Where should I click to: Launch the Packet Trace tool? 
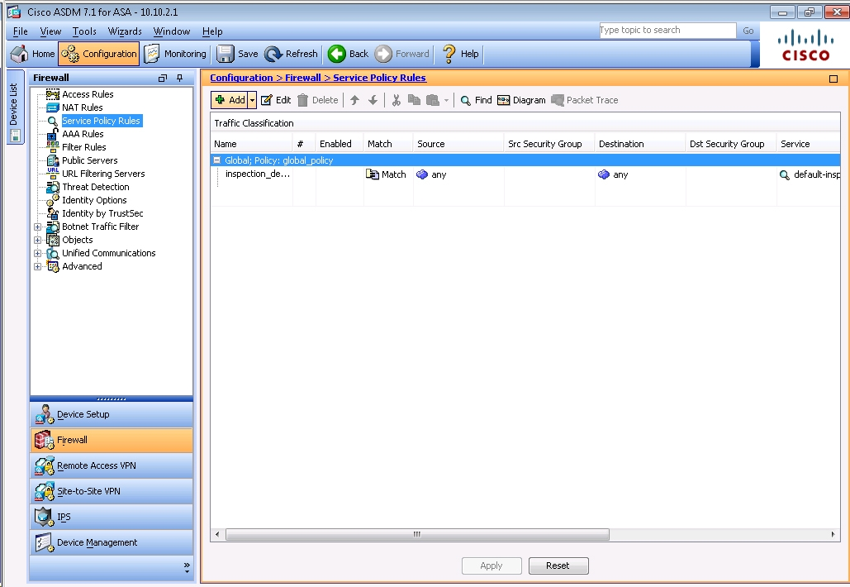[584, 100]
